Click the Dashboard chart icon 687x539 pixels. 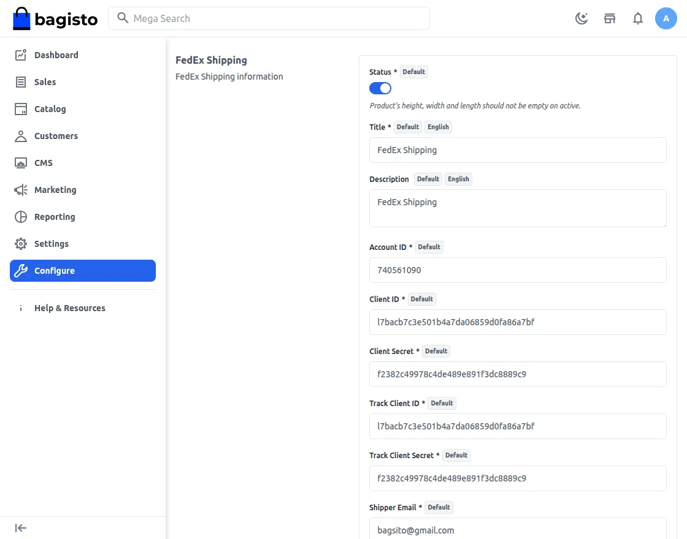click(21, 55)
